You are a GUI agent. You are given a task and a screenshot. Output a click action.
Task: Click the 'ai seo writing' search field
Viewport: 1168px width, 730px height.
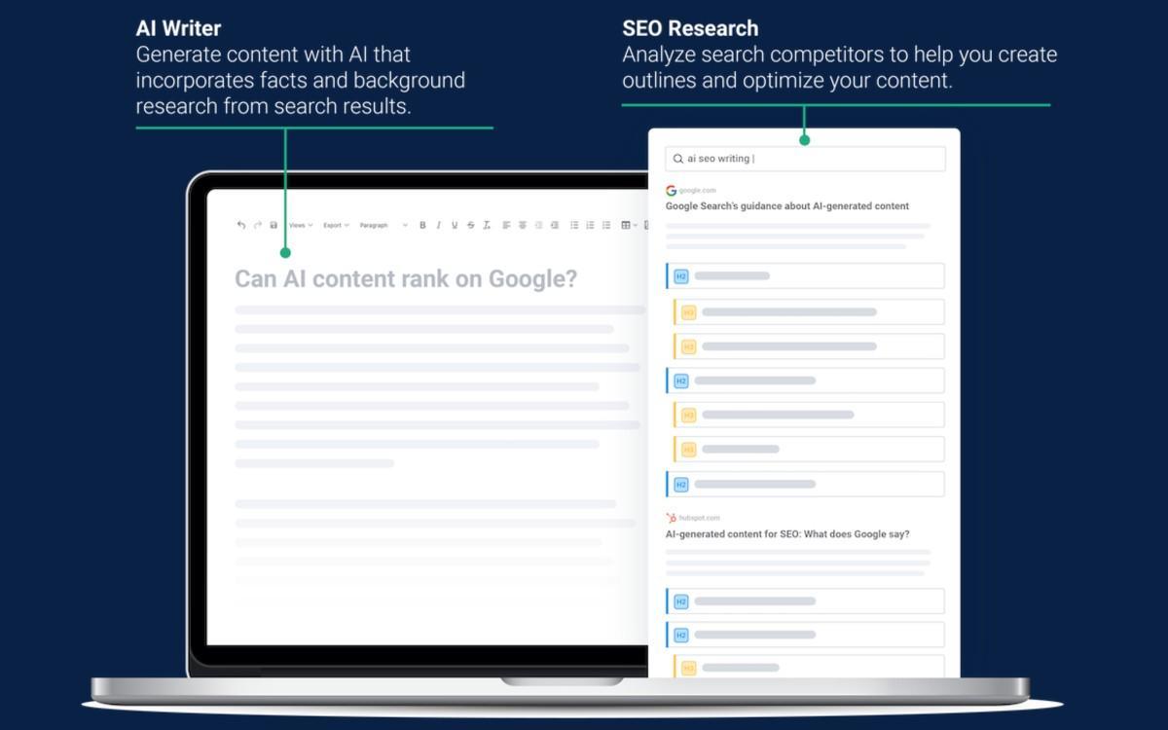(x=806, y=159)
